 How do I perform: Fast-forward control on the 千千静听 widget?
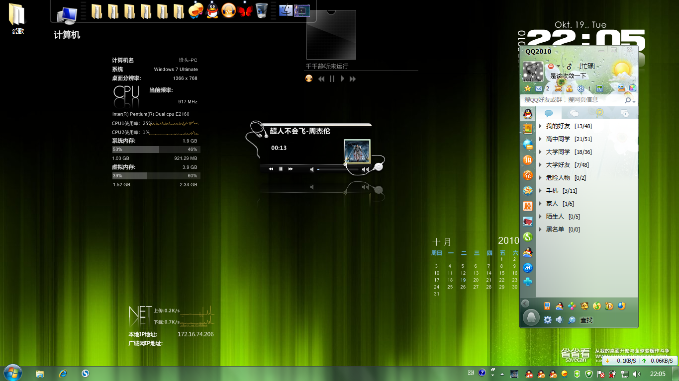click(x=353, y=78)
